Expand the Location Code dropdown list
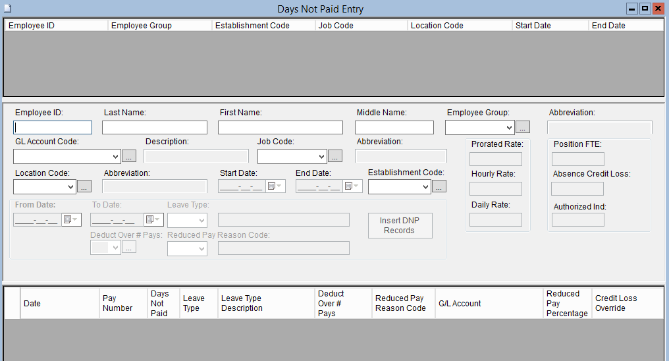 71,186
